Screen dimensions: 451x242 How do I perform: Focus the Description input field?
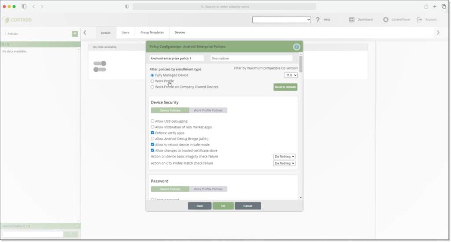point(251,59)
